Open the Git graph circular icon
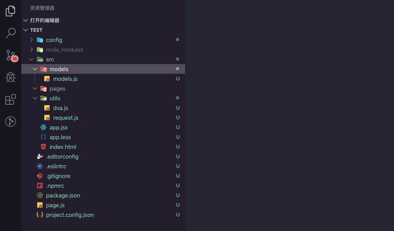This screenshot has height=231, width=394. 11,121
